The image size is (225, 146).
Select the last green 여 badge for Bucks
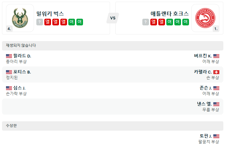pyautogui.click(x=80, y=22)
